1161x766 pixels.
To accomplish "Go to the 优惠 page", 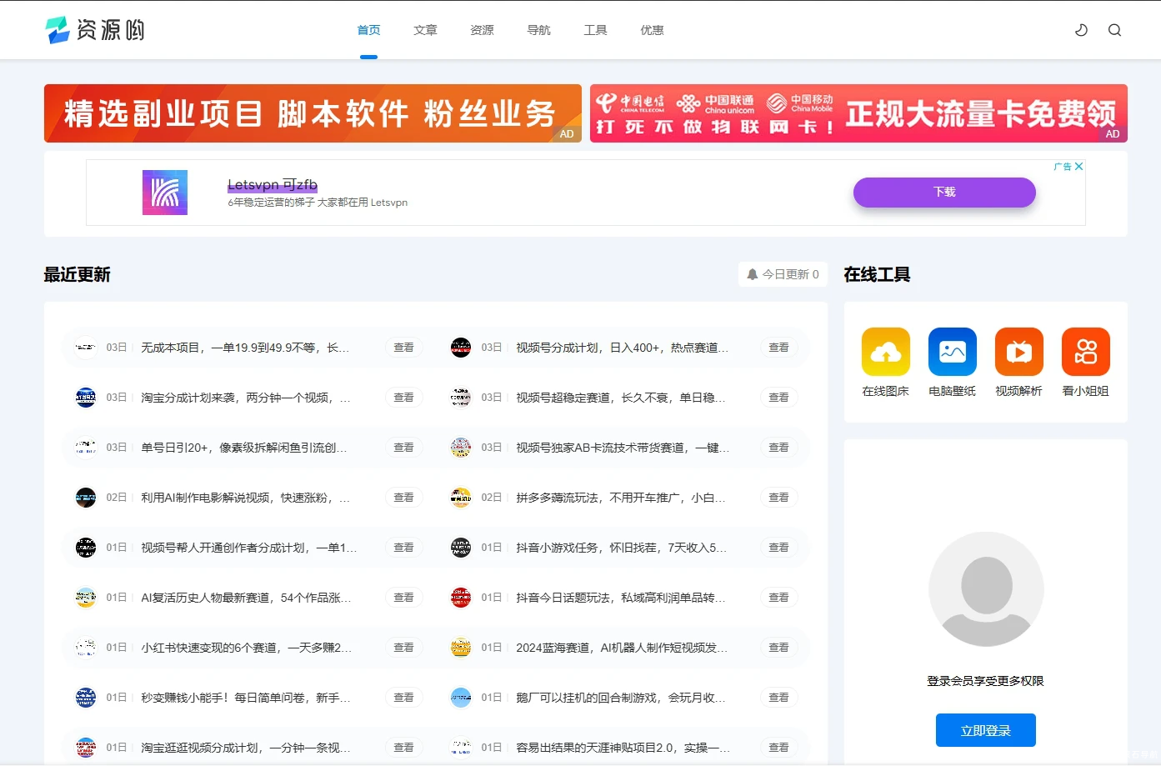I will (652, 30).
